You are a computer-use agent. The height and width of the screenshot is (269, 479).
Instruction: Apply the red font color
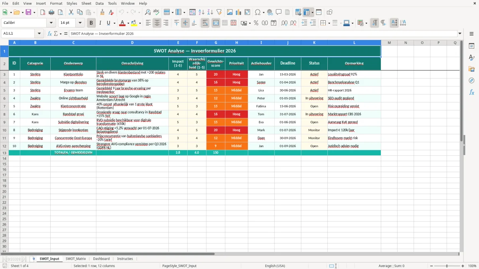coord(123,23)
